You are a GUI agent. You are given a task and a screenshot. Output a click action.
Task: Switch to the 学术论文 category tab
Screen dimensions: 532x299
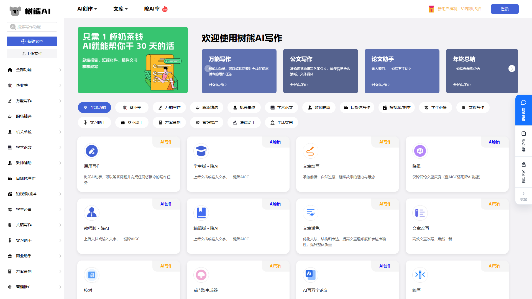click(x=282, y=107)
